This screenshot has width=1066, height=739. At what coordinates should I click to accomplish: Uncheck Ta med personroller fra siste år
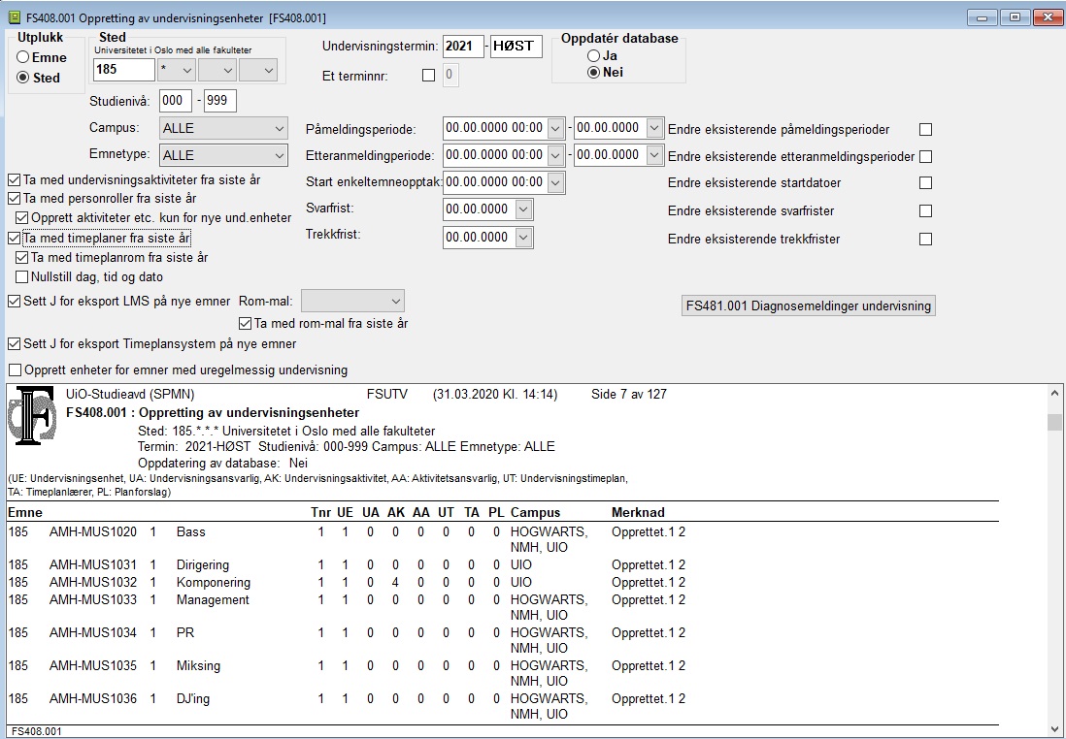pyautogui.click(x=15, y=199)
